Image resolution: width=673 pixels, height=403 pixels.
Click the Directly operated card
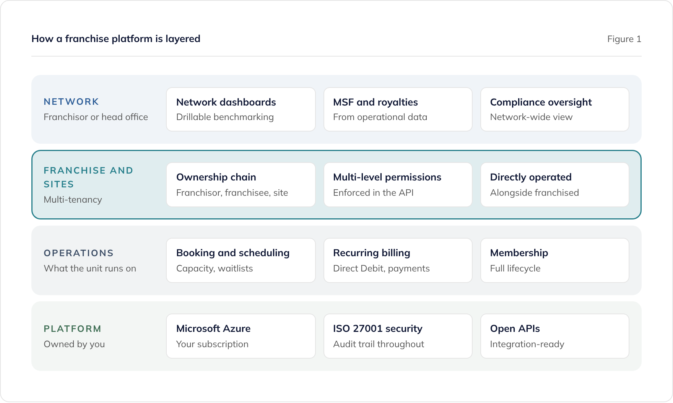click(x=555, y=185)
